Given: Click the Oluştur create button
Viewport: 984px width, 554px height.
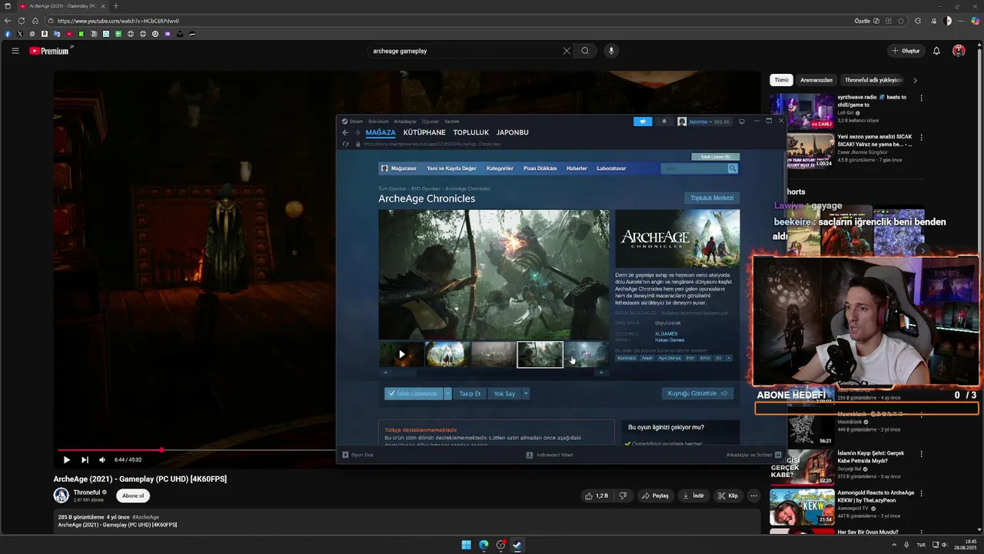Looking at the screenshot, I should (906, 51).
